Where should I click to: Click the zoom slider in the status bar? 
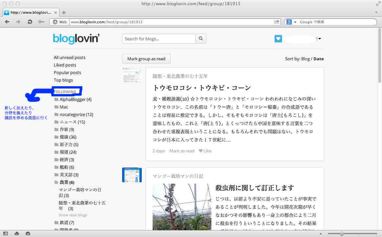[342, 234]
